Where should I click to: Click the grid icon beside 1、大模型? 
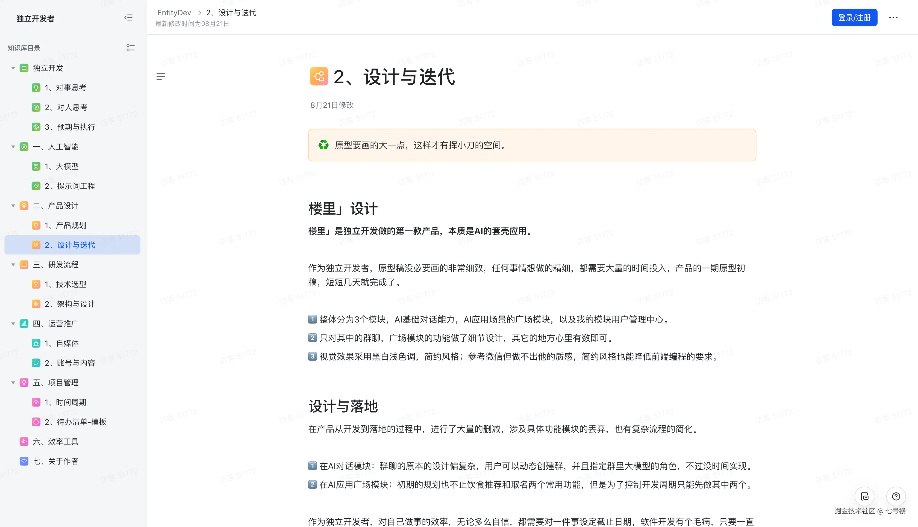click(36, 166)
